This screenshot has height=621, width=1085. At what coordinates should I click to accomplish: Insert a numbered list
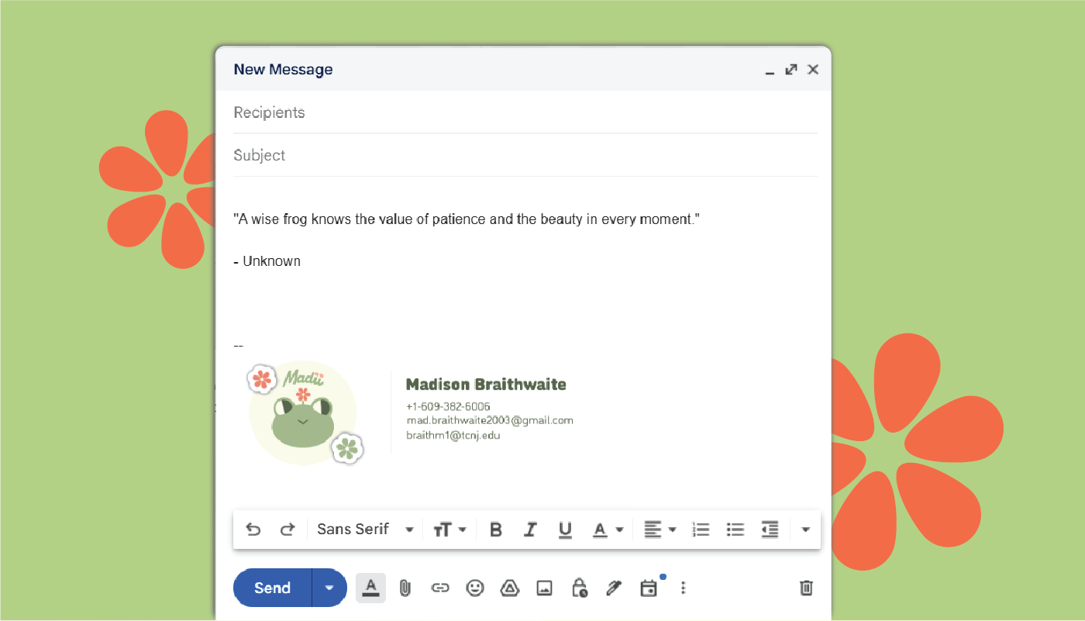tap(701, 530)
